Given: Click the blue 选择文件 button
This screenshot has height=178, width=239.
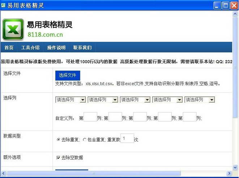Looking at the screenshot, I should (68, 75).
